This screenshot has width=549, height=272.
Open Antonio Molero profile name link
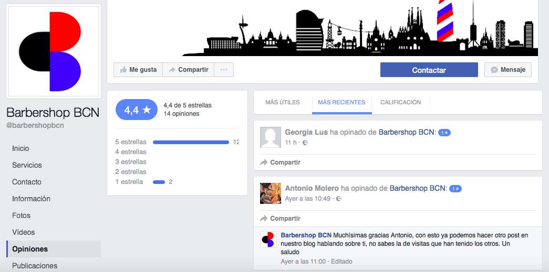312,189
